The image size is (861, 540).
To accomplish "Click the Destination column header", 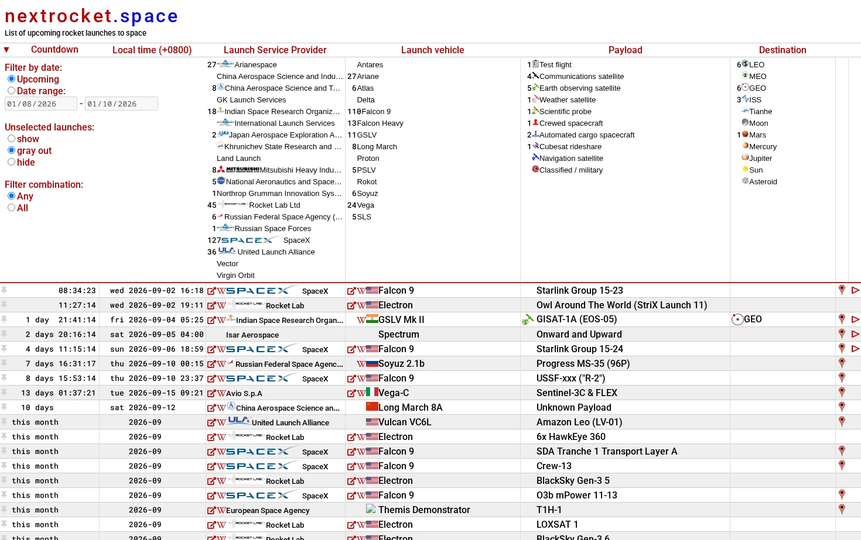I will 783,50.
